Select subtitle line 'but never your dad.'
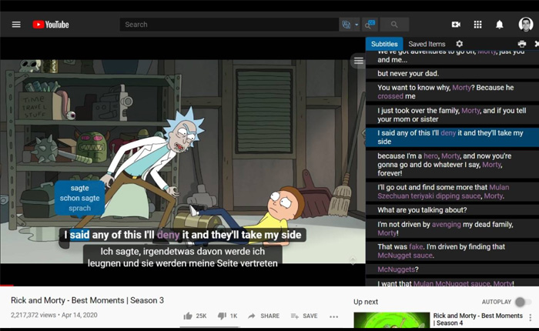The width and height of the screenshot is (539, 331). [452, 74]
